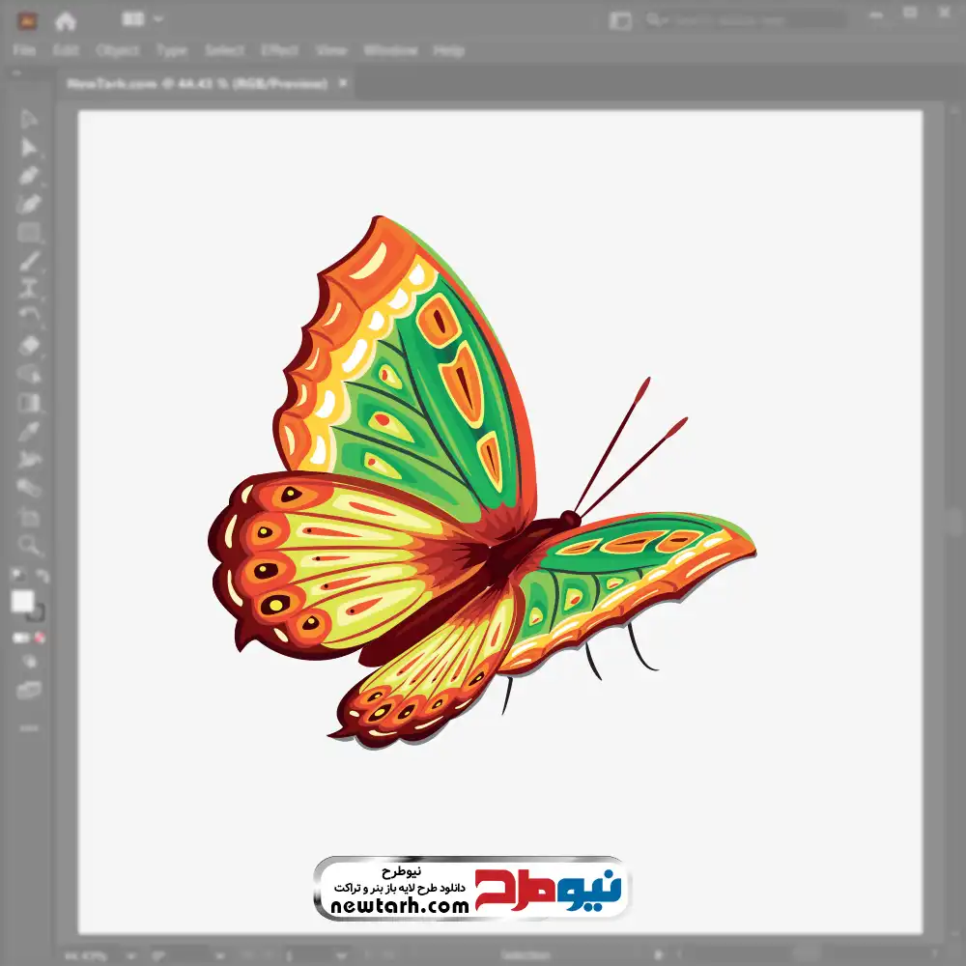Viewport: 966px width, 966px height.
Task: Set the None fill mode
Action: (41, 638)
